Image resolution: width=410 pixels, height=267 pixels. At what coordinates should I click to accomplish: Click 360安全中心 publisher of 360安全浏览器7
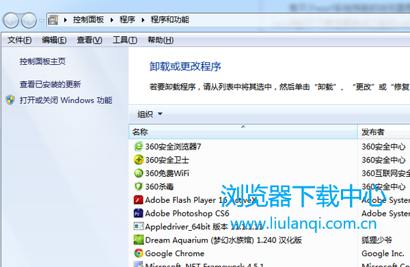point(383,147)
